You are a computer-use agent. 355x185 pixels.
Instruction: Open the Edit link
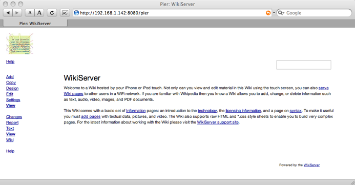(10, 94)
